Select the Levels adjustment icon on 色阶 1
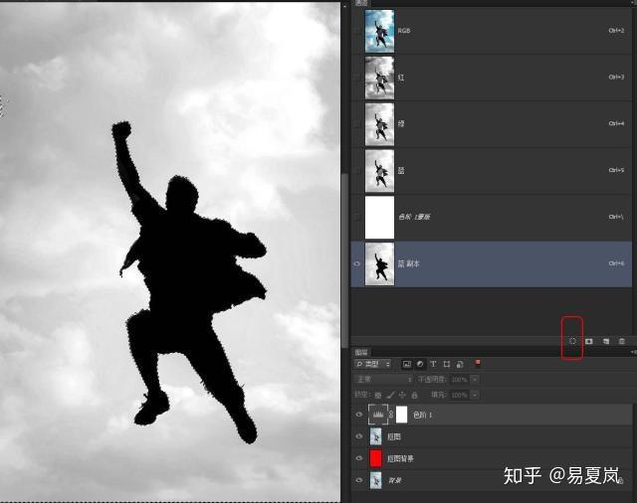The height and width of the screenshot is (503, 637). pyautogui.click(x=378, y=415)
